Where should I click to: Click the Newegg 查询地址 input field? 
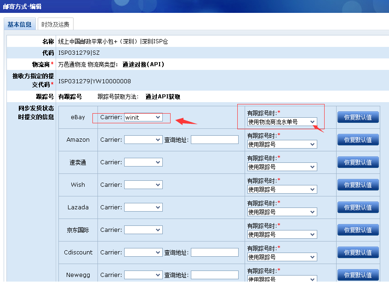[x=214, y=275]
